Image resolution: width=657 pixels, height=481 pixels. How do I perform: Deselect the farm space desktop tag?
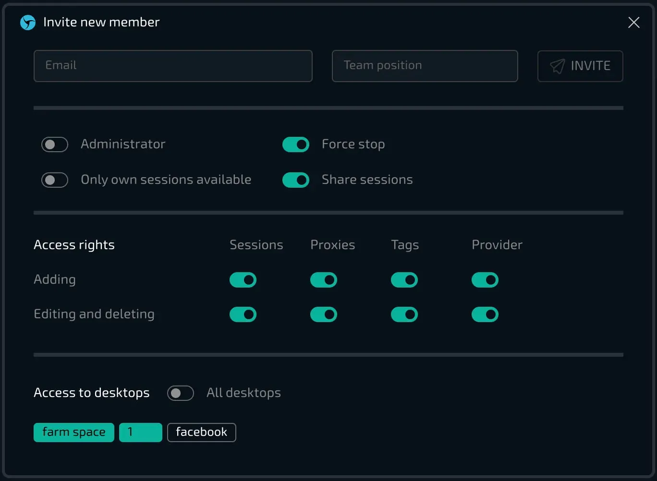click(74, 433)
